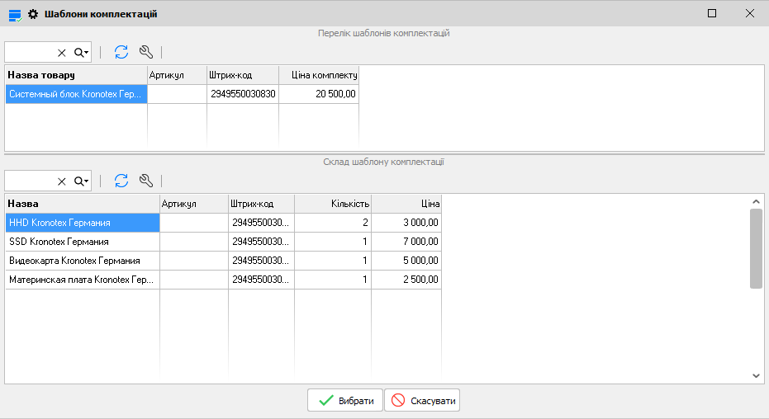Refresh the template list in the top panel
Image resolution: width=769 pixels, height=419 pixels.
point(121,52)
